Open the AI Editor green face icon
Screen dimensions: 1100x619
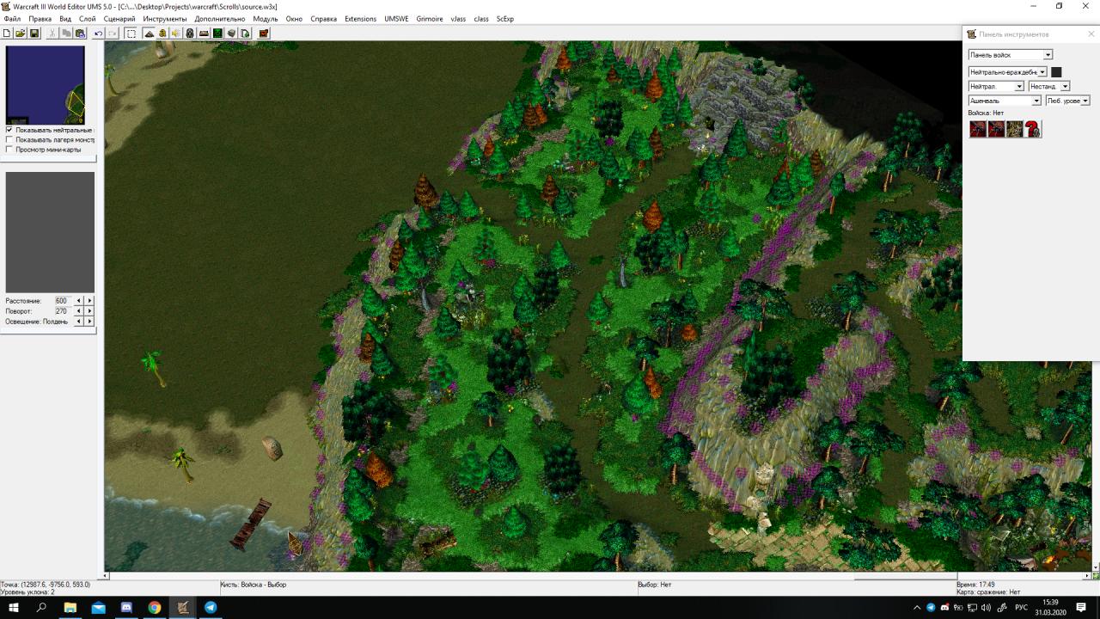[x=217, y=34]
